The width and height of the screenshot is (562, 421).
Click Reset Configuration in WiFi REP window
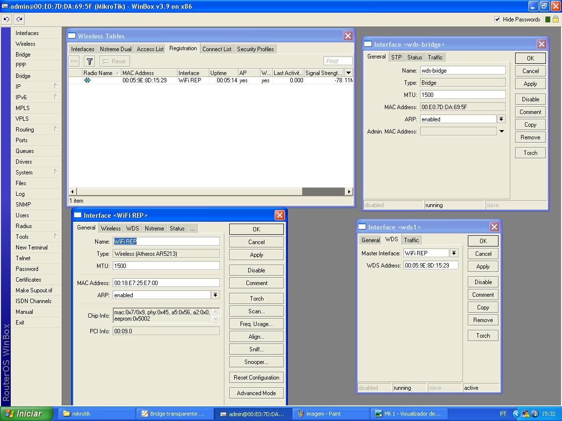point(257,377)
